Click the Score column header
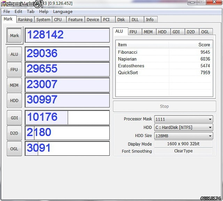 pos(191,45)
